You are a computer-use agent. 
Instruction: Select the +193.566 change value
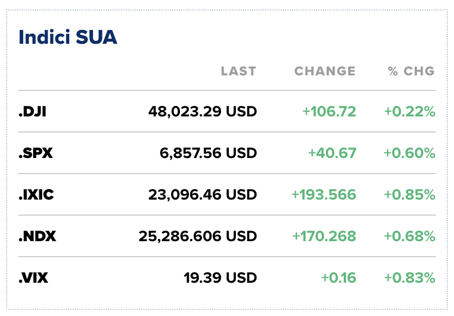click(324, 195)
